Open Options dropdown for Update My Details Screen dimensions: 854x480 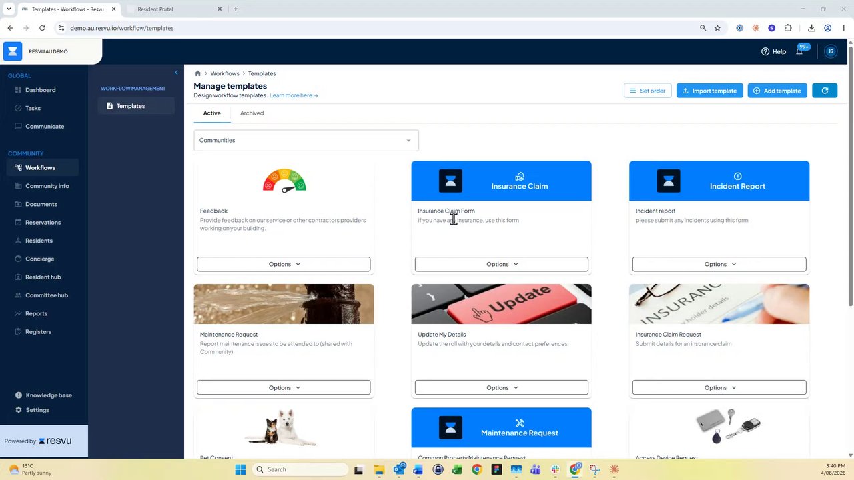(x=502, y=388)
